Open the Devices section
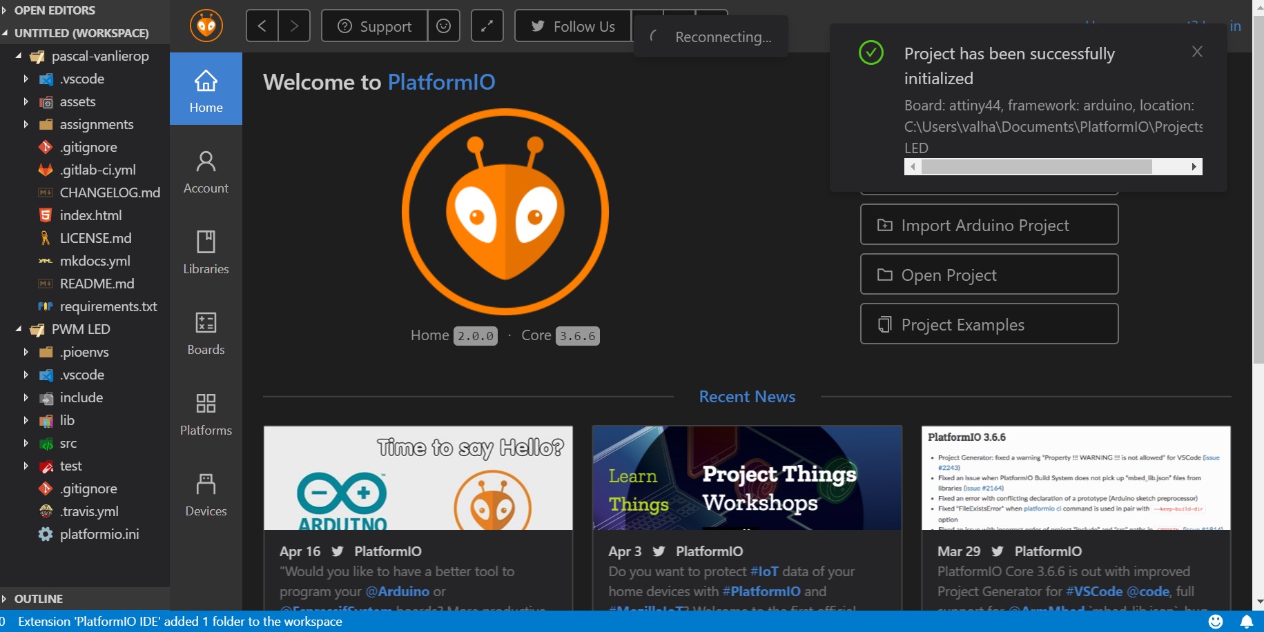 [x=206, y=495]
